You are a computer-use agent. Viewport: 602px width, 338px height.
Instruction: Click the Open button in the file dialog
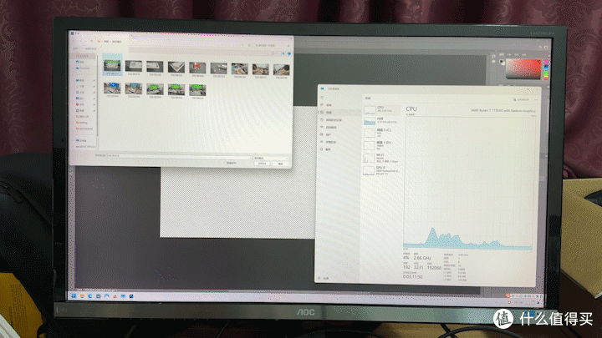coord(263,164)
